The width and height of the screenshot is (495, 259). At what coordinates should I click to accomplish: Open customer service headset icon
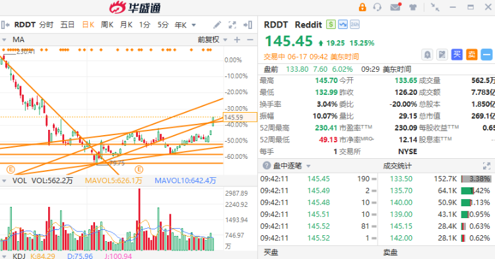pyautogui.click(x=378, y=7)
